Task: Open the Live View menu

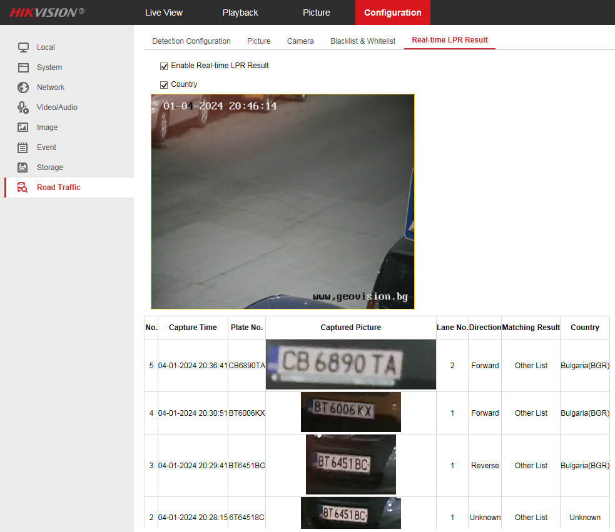Action: coord(164,13)
